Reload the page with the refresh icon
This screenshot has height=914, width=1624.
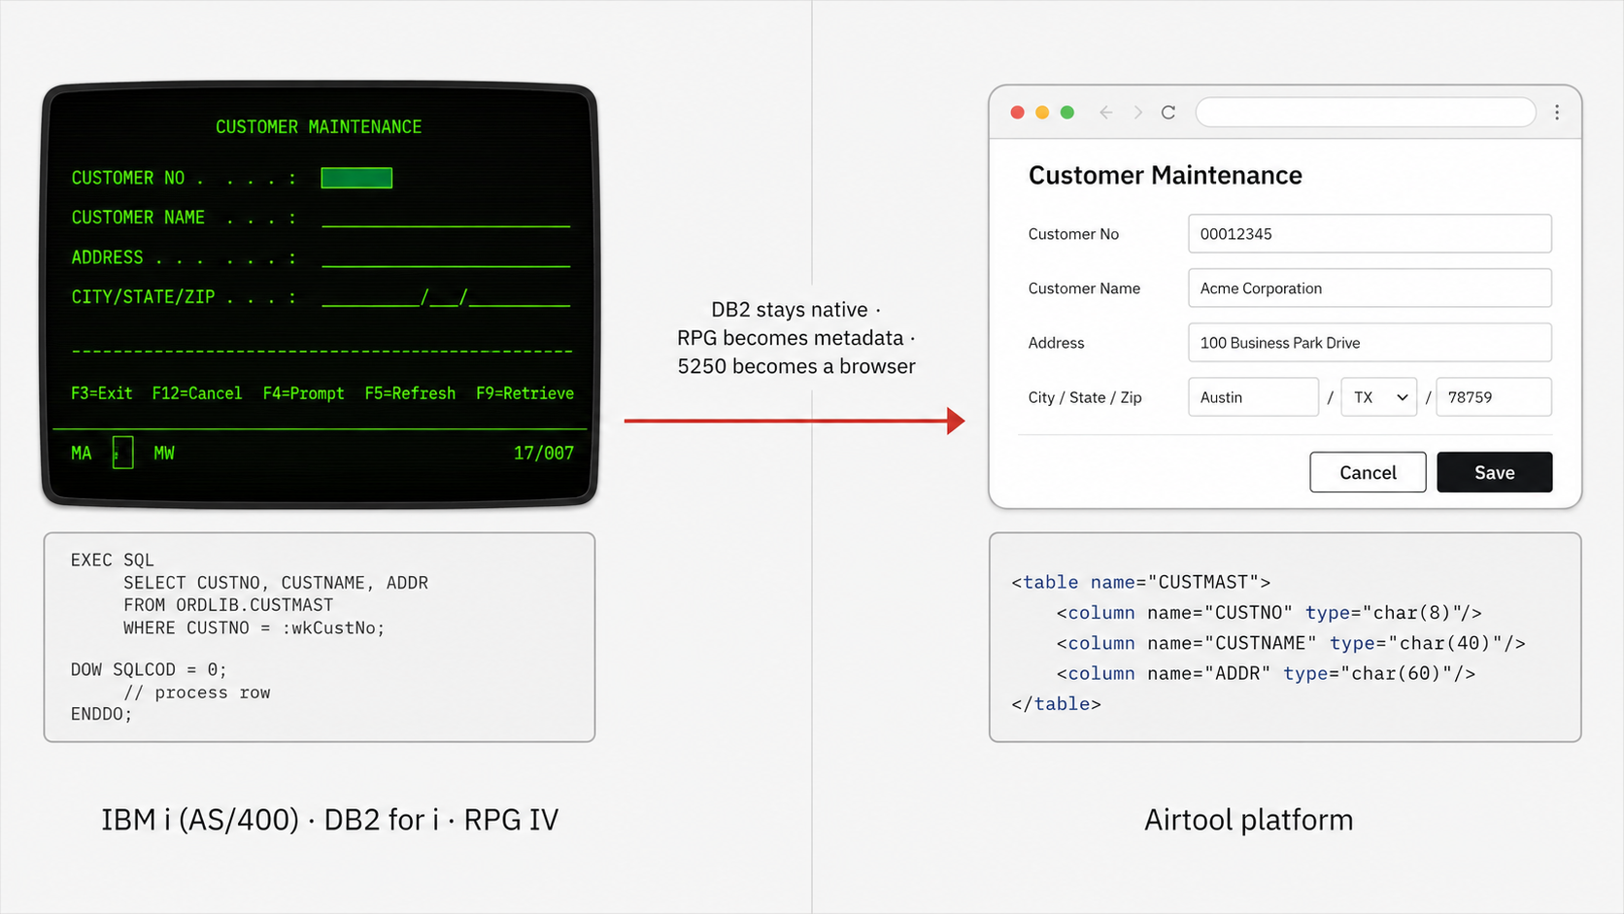click(1168, 113)
